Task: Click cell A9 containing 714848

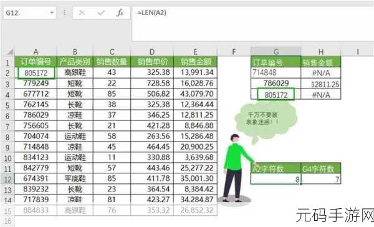Action: click(36, 147)
